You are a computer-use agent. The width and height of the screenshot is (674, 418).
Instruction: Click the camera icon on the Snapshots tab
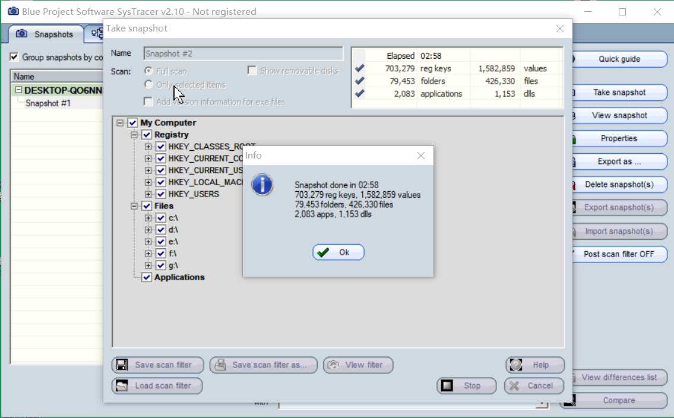pyautogui.click(x=21, y=33)
